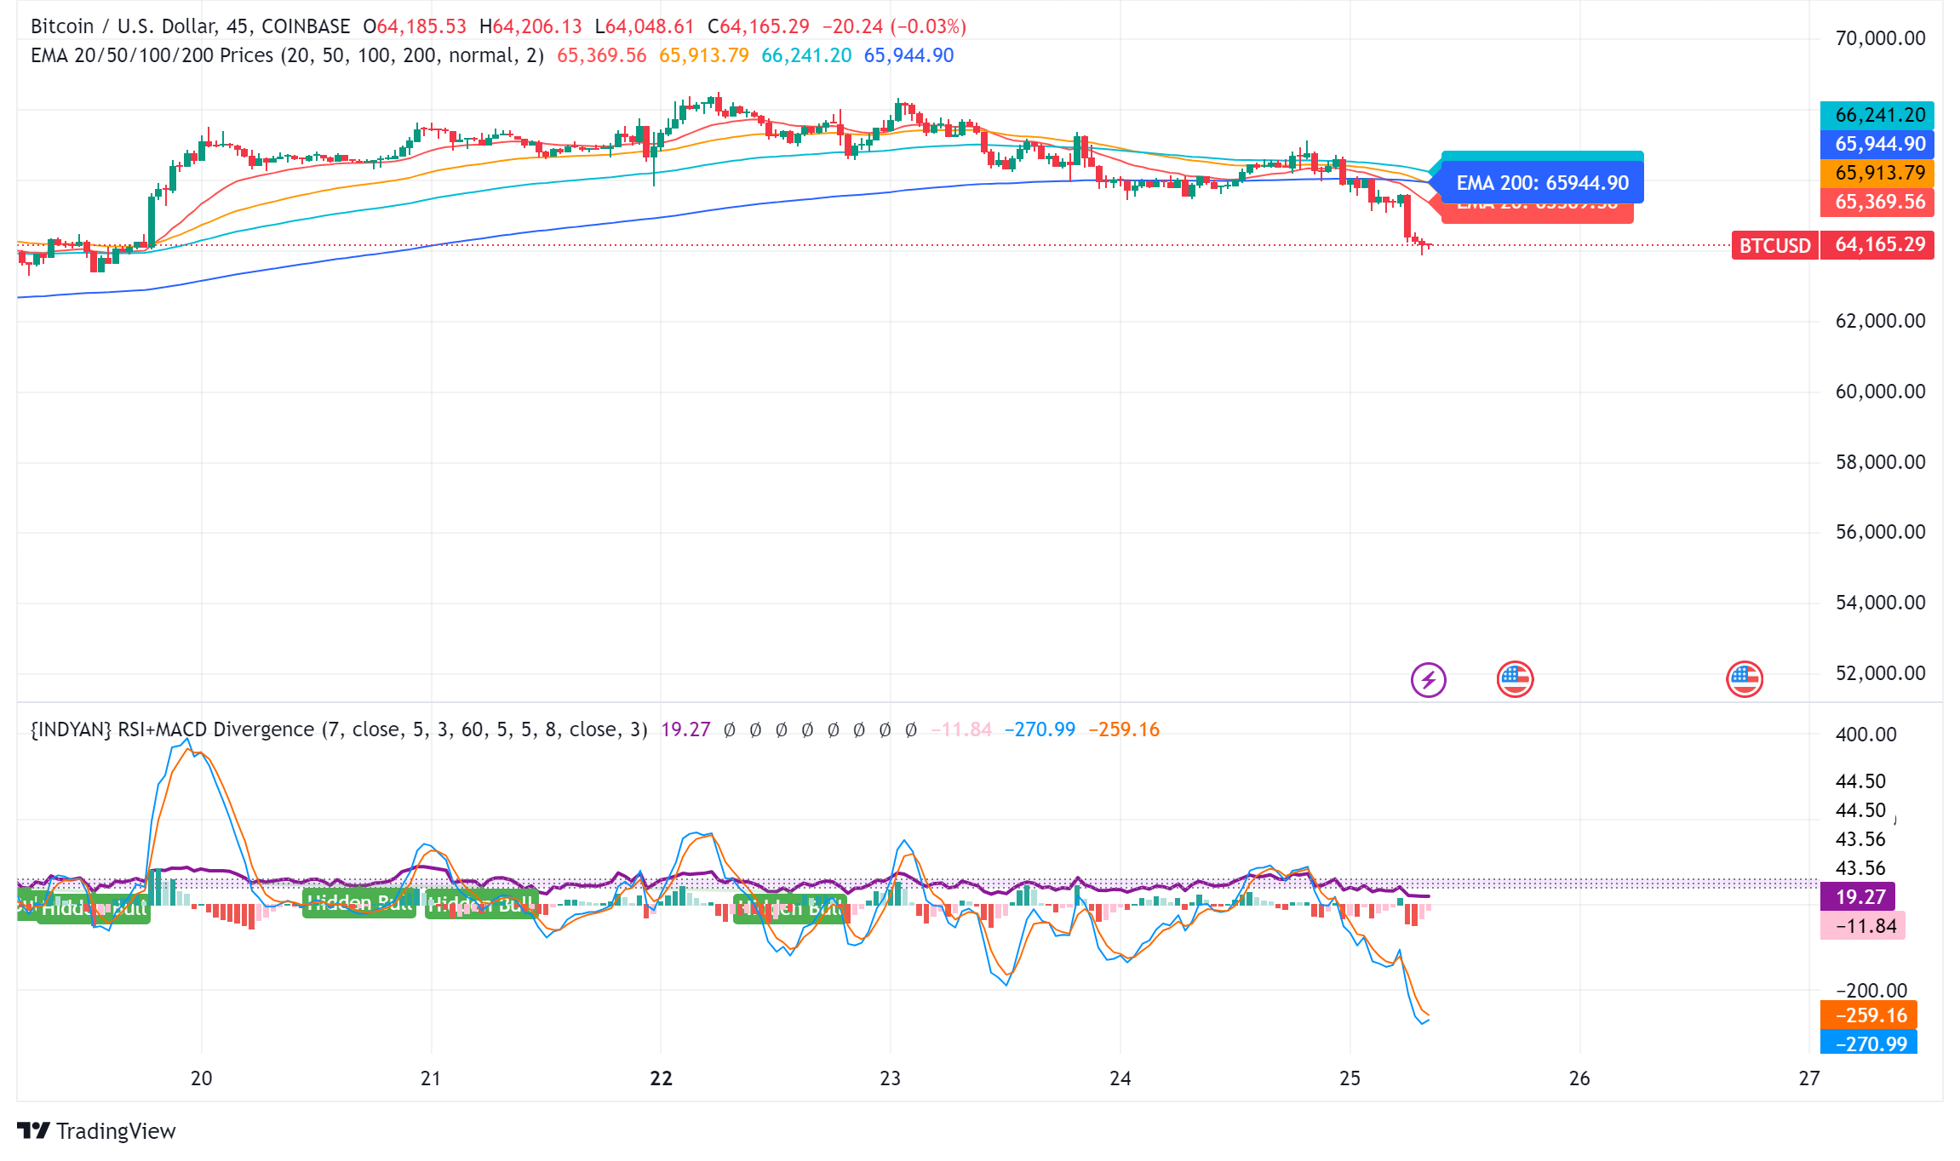Viewport: 1960px width, 1161px height.
Task: Click the 70,000.00 price scale label
Action: [x=1879, y=38]
